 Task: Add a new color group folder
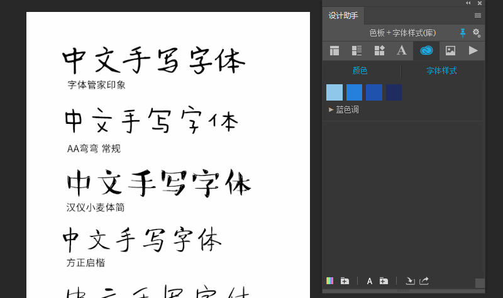(345, 281)
